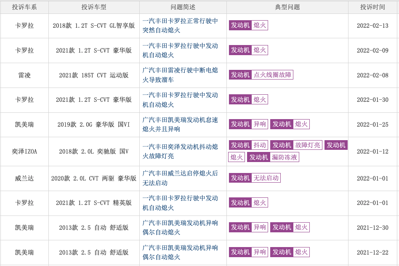The width and height of the screenshot is (399, 266).
Task: Open 2022-01-30 卡罗拉行驶中发动机自动熄火 link
Action: 180,100
